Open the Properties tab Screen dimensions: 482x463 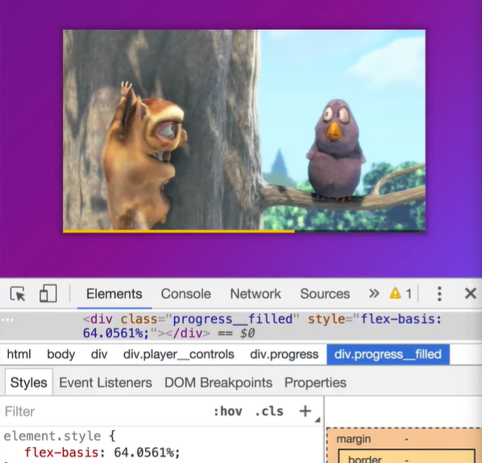coord(315,382)
